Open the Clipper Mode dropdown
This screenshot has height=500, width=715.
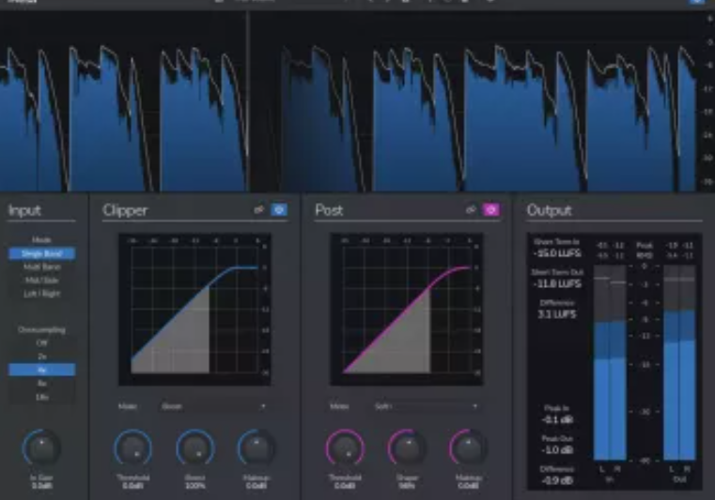213,406
